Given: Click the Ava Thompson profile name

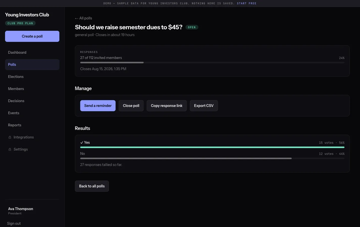Looking at the screenshot, I should tap(20, 209).
